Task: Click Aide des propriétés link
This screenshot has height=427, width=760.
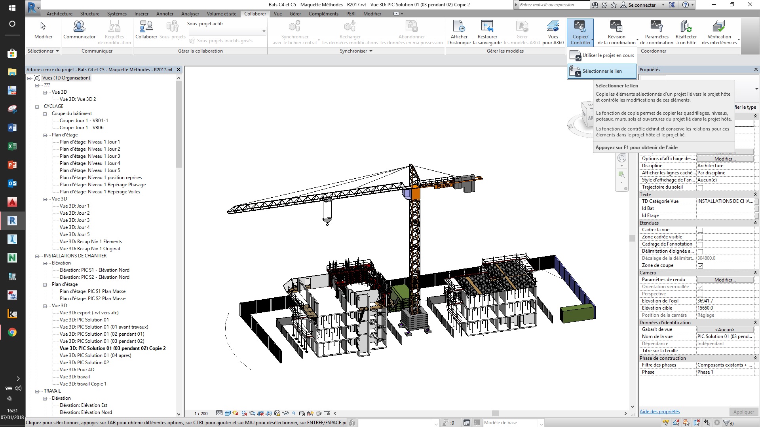Action: pos(659,412)
